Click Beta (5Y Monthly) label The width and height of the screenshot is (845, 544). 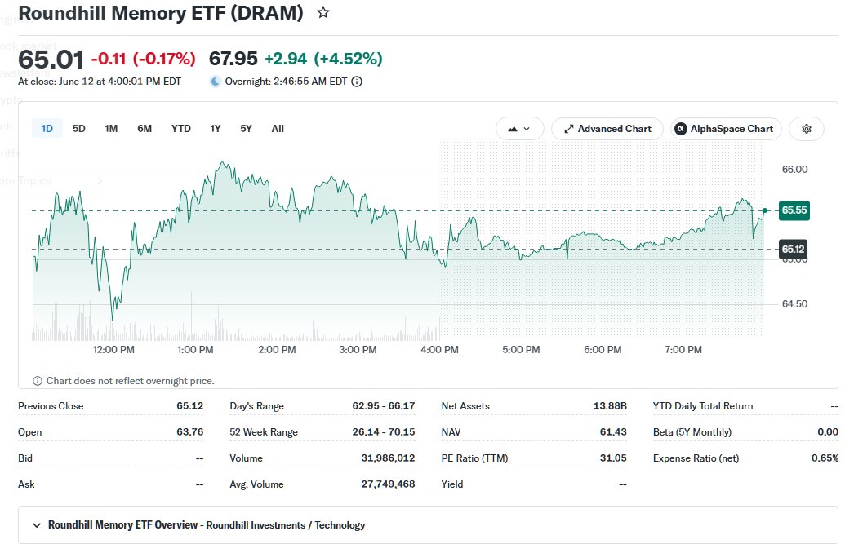tap(692, 432)
